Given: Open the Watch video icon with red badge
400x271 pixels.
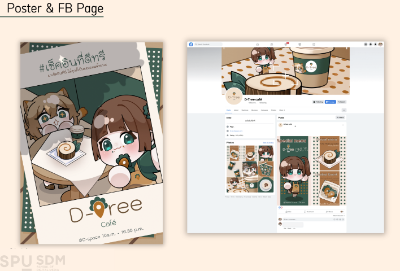Looking at the screenshot, I should tap(285, 44).
